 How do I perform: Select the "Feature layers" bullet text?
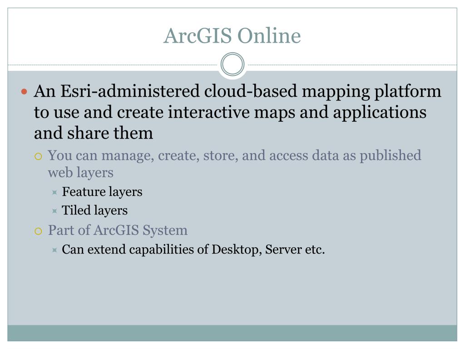coord(102,192)
